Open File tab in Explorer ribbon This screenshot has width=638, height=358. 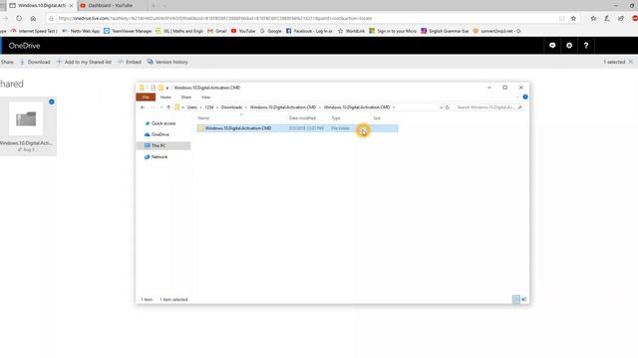(146, 97)
